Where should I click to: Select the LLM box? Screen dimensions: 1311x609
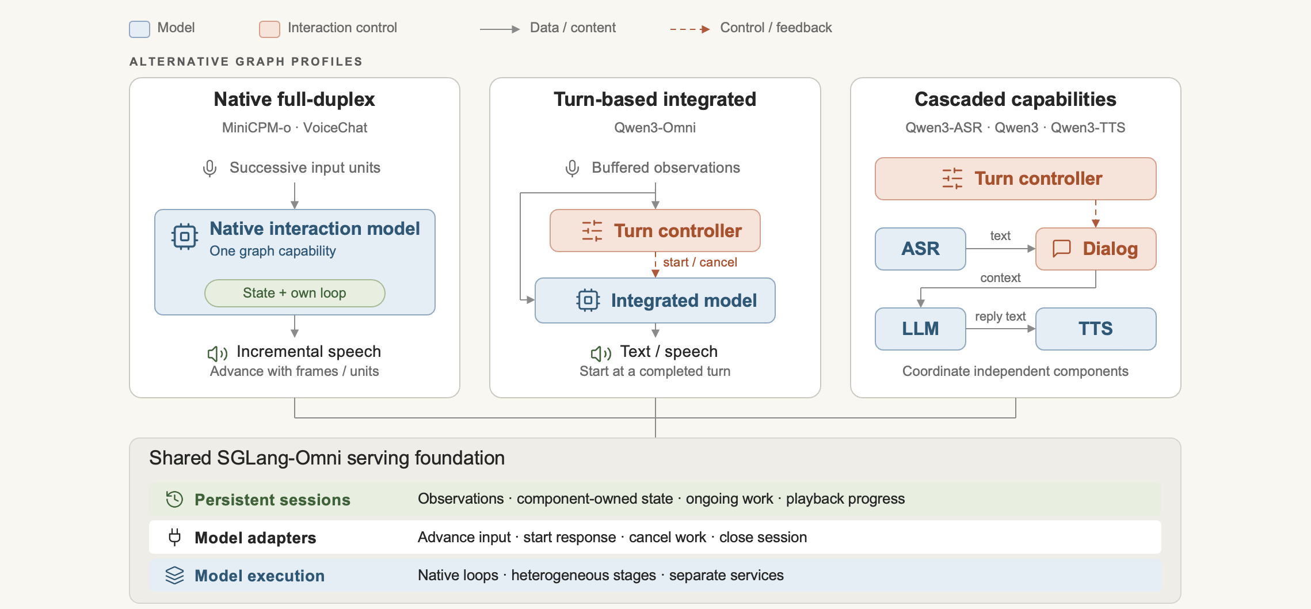pyautogui.click(x=920, y=329)
